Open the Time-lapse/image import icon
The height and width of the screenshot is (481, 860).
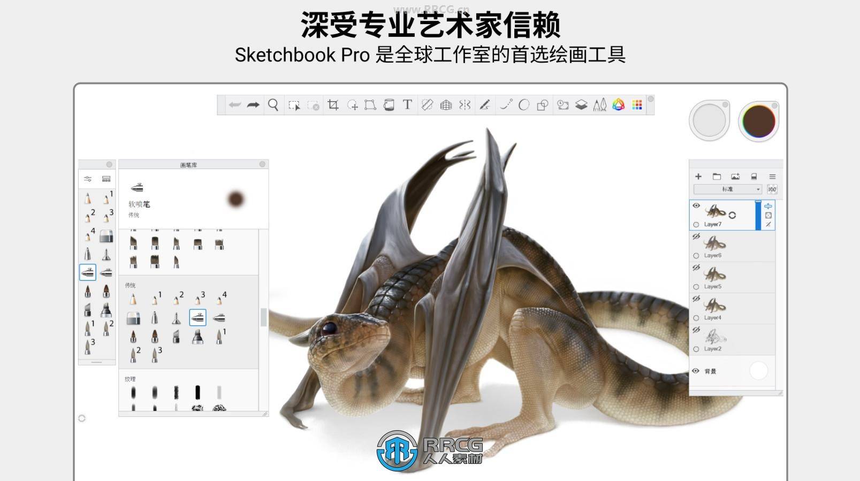(563, 105)
